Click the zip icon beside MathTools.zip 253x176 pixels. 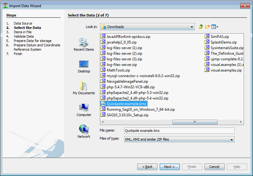(103, 70)
